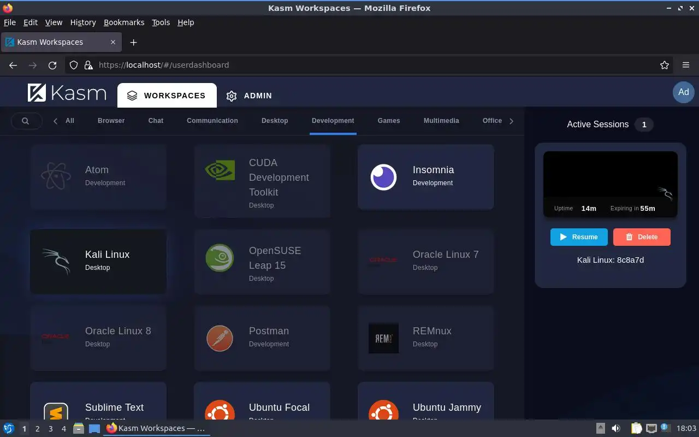Viewport: 699px width, 437px height.
Task: Select the Communication category
Action: pyautogui.click(x=212, y=121)
